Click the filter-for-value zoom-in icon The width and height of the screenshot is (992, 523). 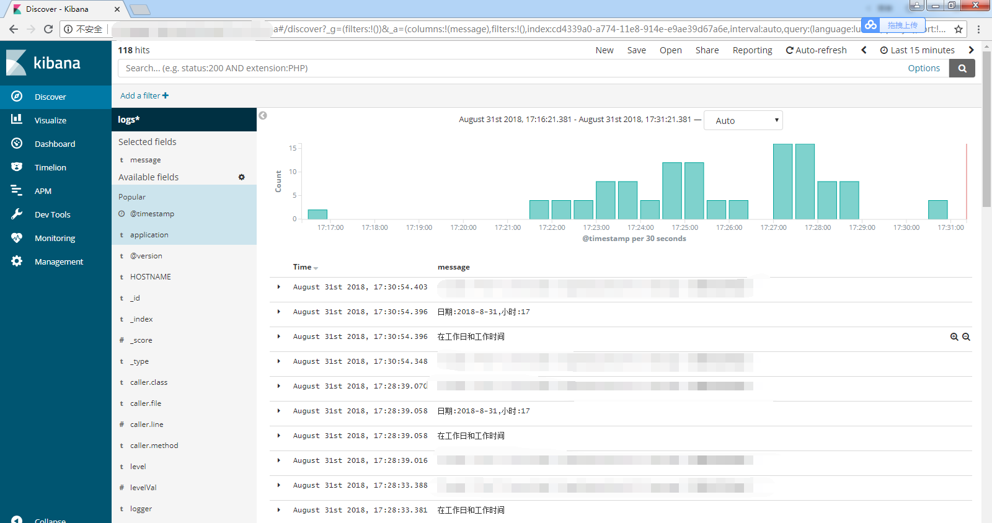pos(954,337)
